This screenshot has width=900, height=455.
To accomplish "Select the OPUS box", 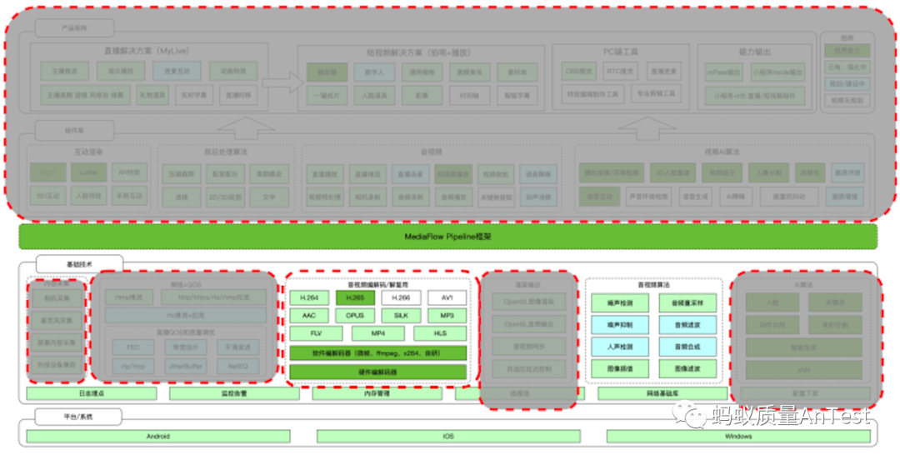I will (355, 316).
